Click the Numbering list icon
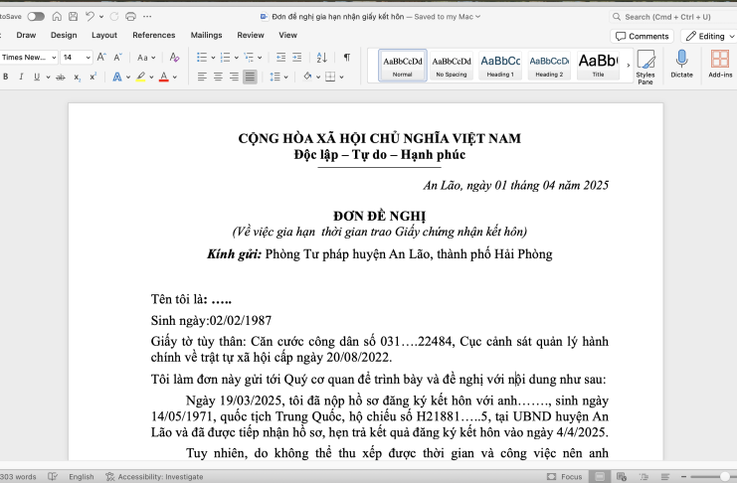The height and width of the screenshot is (483, 737). 226,58
